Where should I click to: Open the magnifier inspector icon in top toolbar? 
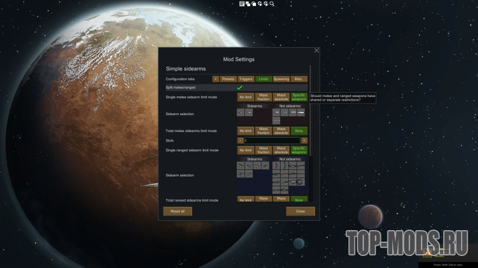point(272,4)
